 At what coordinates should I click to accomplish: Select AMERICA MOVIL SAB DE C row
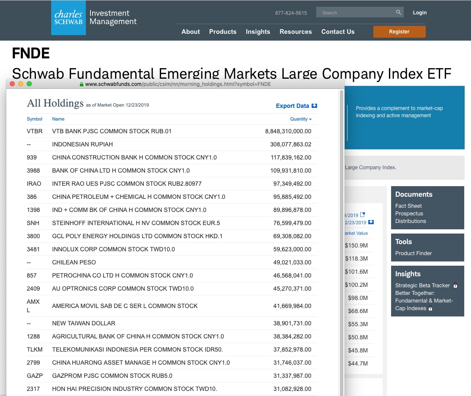pos(172,306)
